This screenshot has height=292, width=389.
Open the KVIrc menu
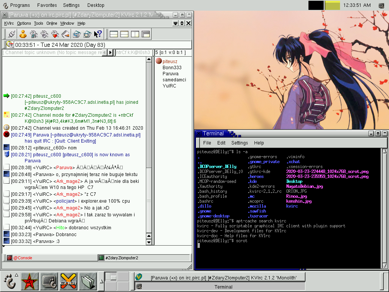9,23
